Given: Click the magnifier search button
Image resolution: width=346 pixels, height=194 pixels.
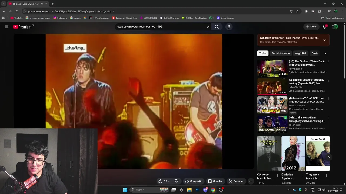Looking at the screenshot, I should (217, 27).
